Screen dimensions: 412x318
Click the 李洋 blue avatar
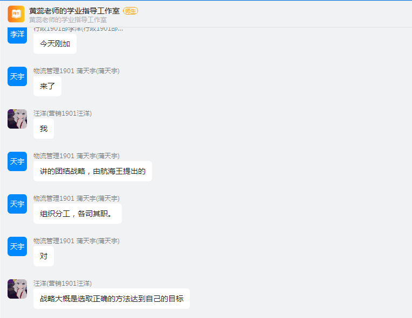[x=17, y=36]
